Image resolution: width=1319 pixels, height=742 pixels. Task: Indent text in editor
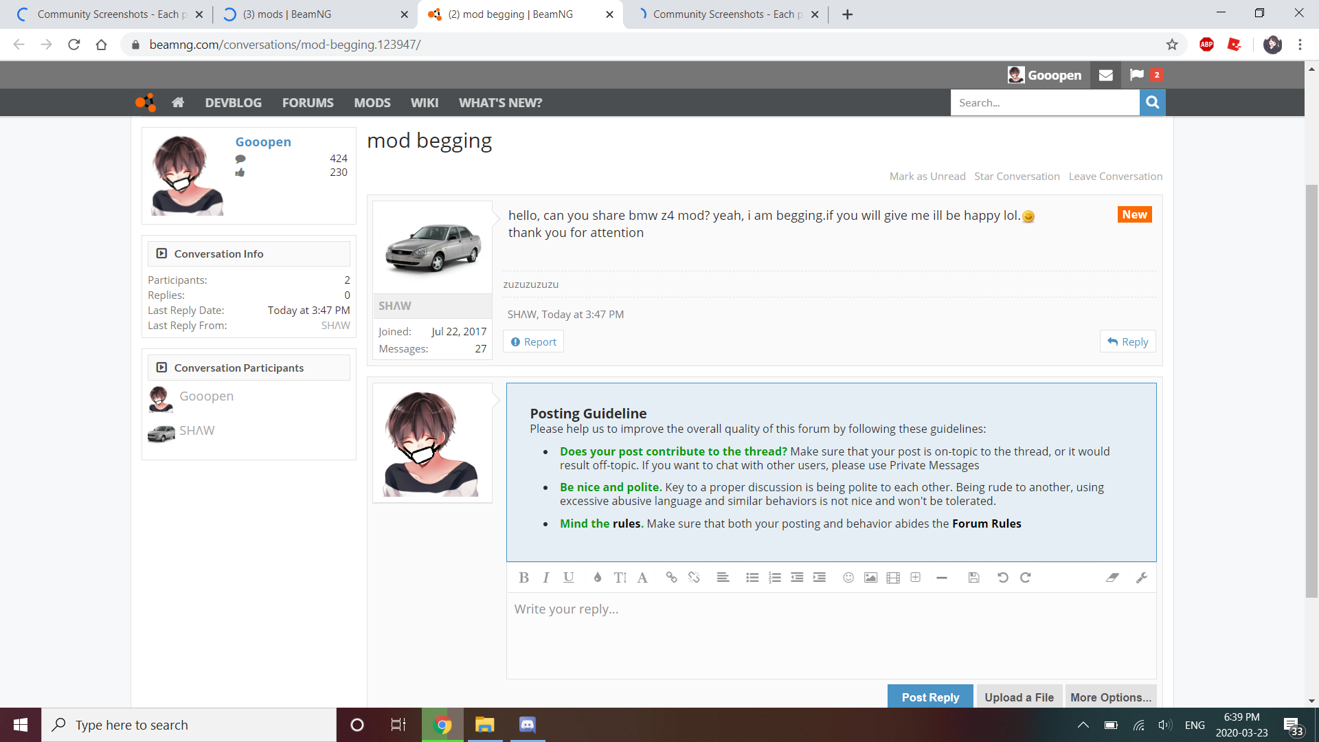coord(820,578)
